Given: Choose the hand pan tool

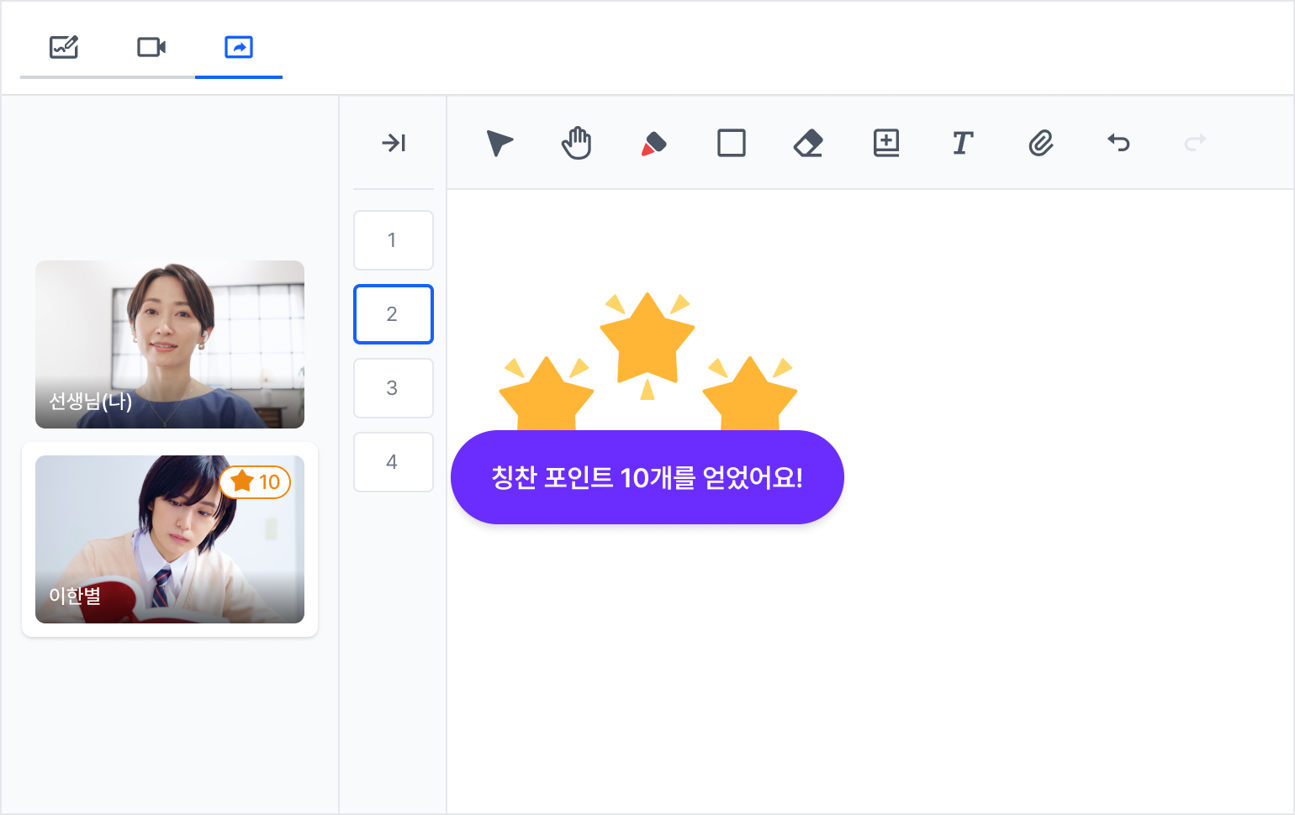Looking at the screenshot, I should click(577, 143).
